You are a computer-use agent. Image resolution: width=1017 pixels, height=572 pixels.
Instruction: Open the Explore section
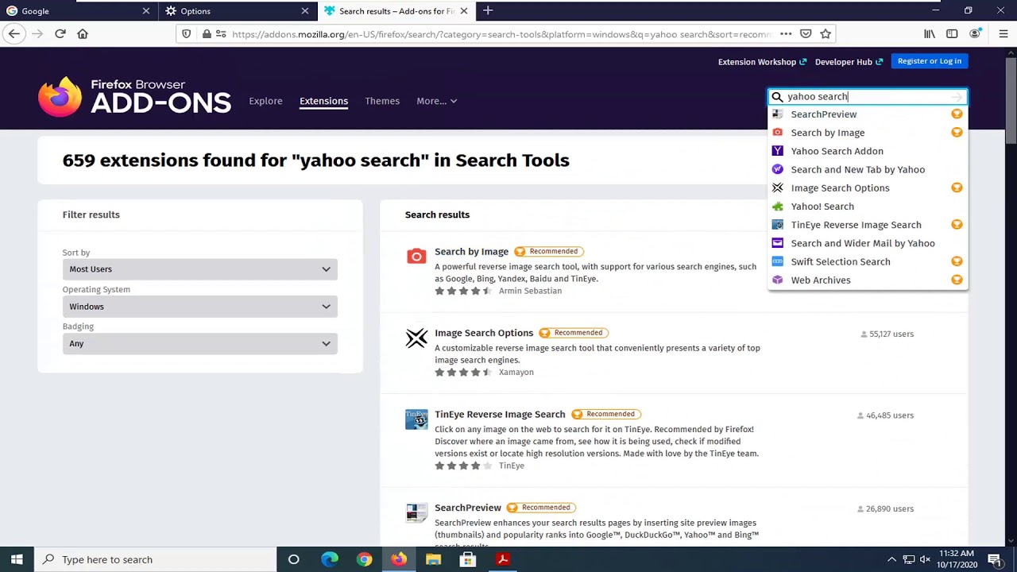tap(265, 101)
